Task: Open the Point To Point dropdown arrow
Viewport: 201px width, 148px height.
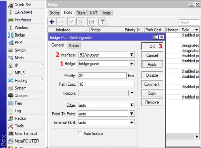Action: (x=132, y=114)
